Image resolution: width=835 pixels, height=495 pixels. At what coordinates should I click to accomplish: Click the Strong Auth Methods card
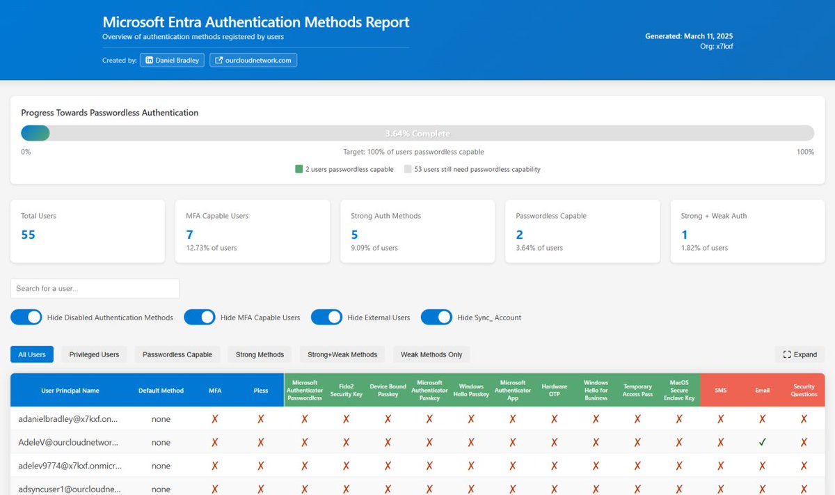(x=417, y=231)
